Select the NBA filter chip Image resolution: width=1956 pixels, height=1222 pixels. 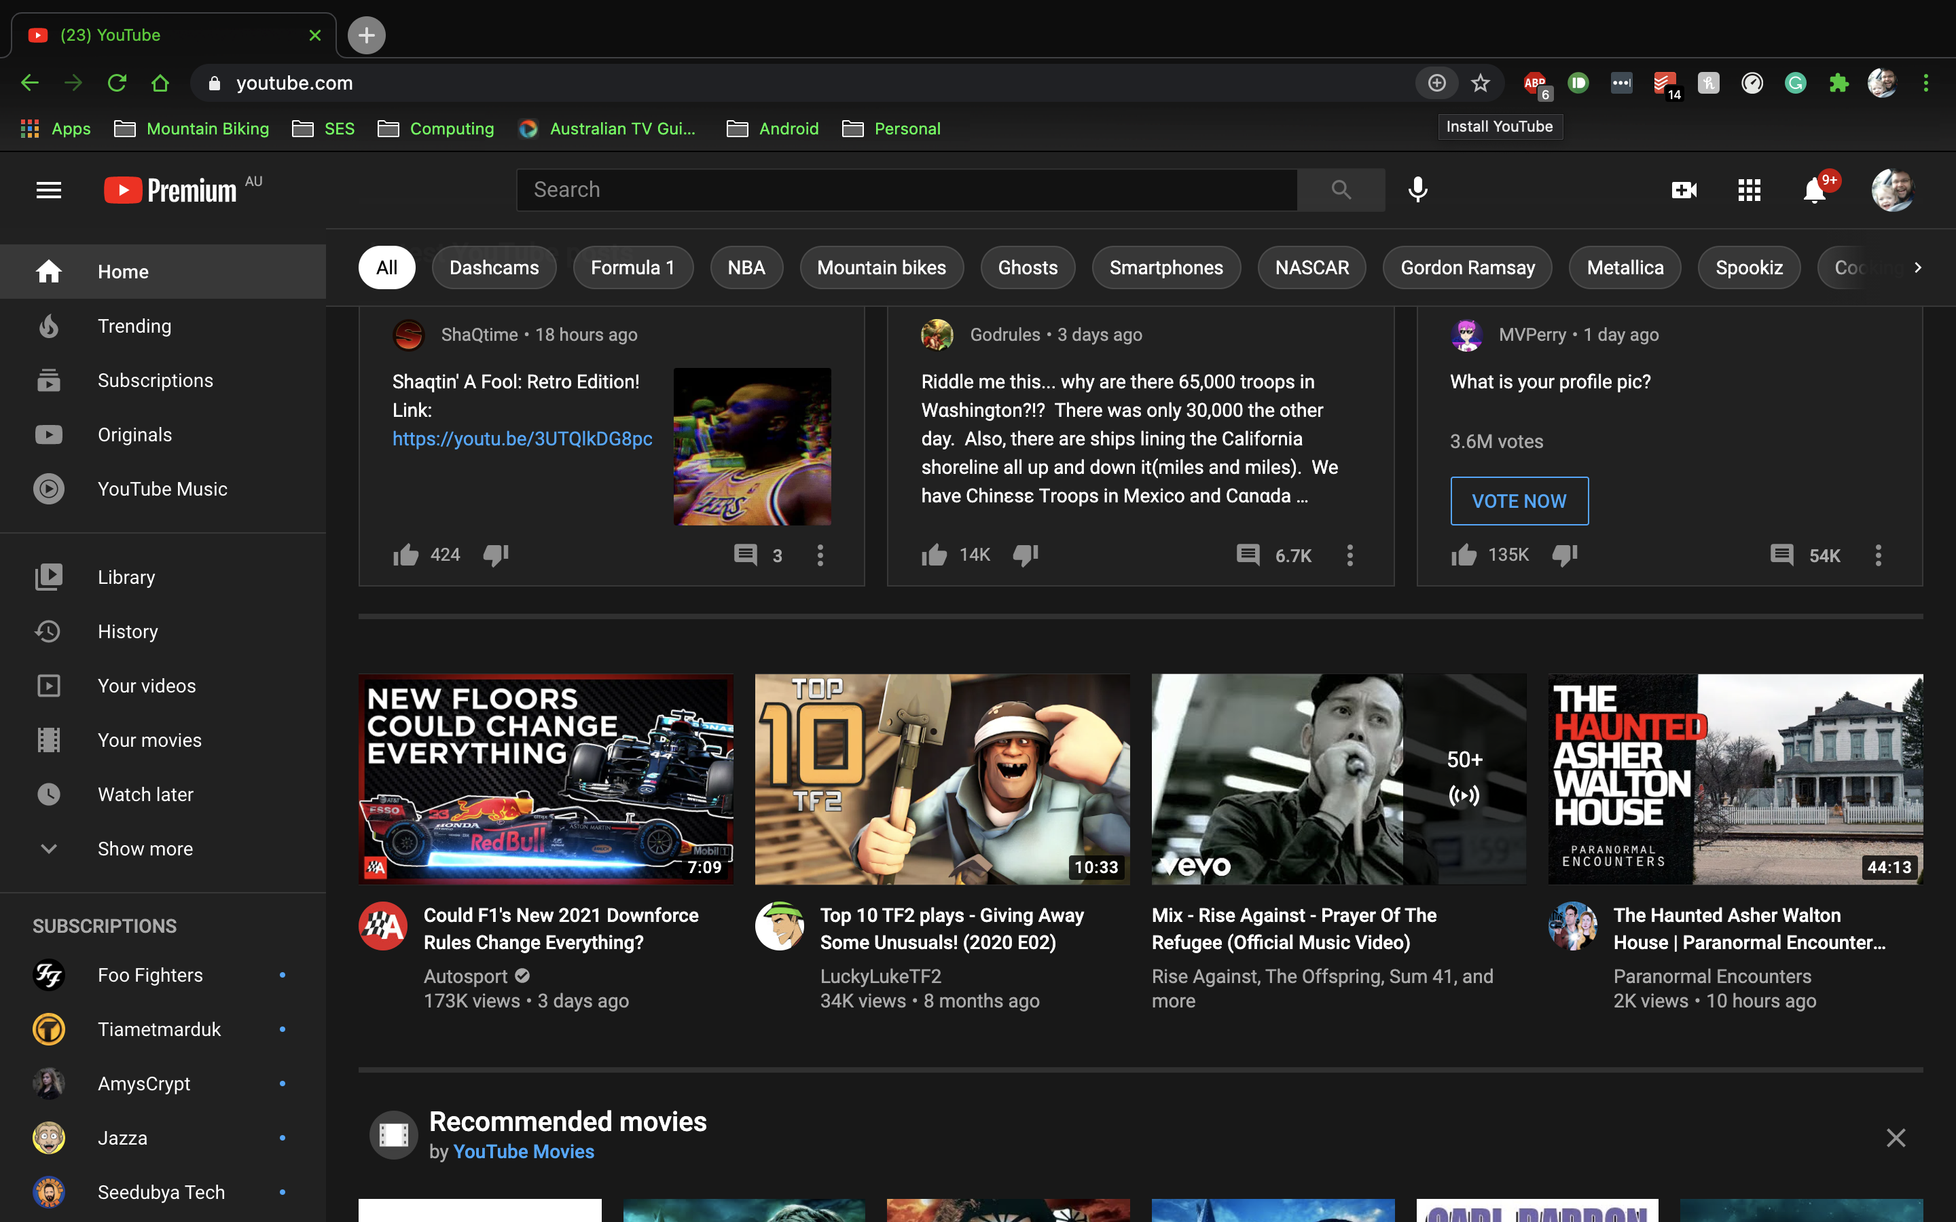click(x=746, y=267)
